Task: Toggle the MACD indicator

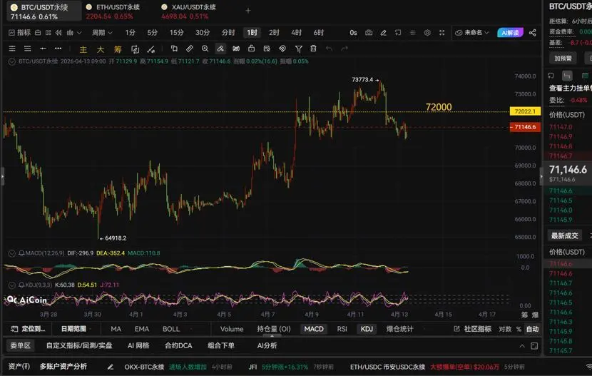Action: coord(314,329)
